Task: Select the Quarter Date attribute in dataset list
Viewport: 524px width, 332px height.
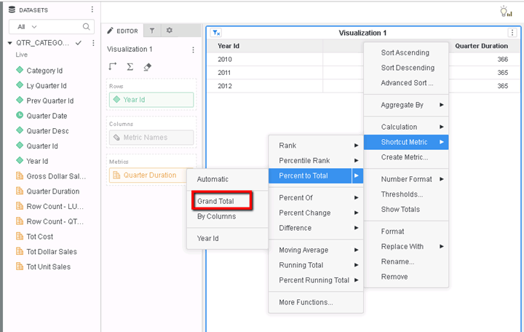Action: tap(47, 116)
